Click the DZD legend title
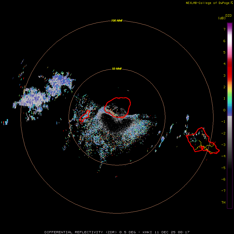The width and height of the screenshot is (234, 234). coord(229,16)
